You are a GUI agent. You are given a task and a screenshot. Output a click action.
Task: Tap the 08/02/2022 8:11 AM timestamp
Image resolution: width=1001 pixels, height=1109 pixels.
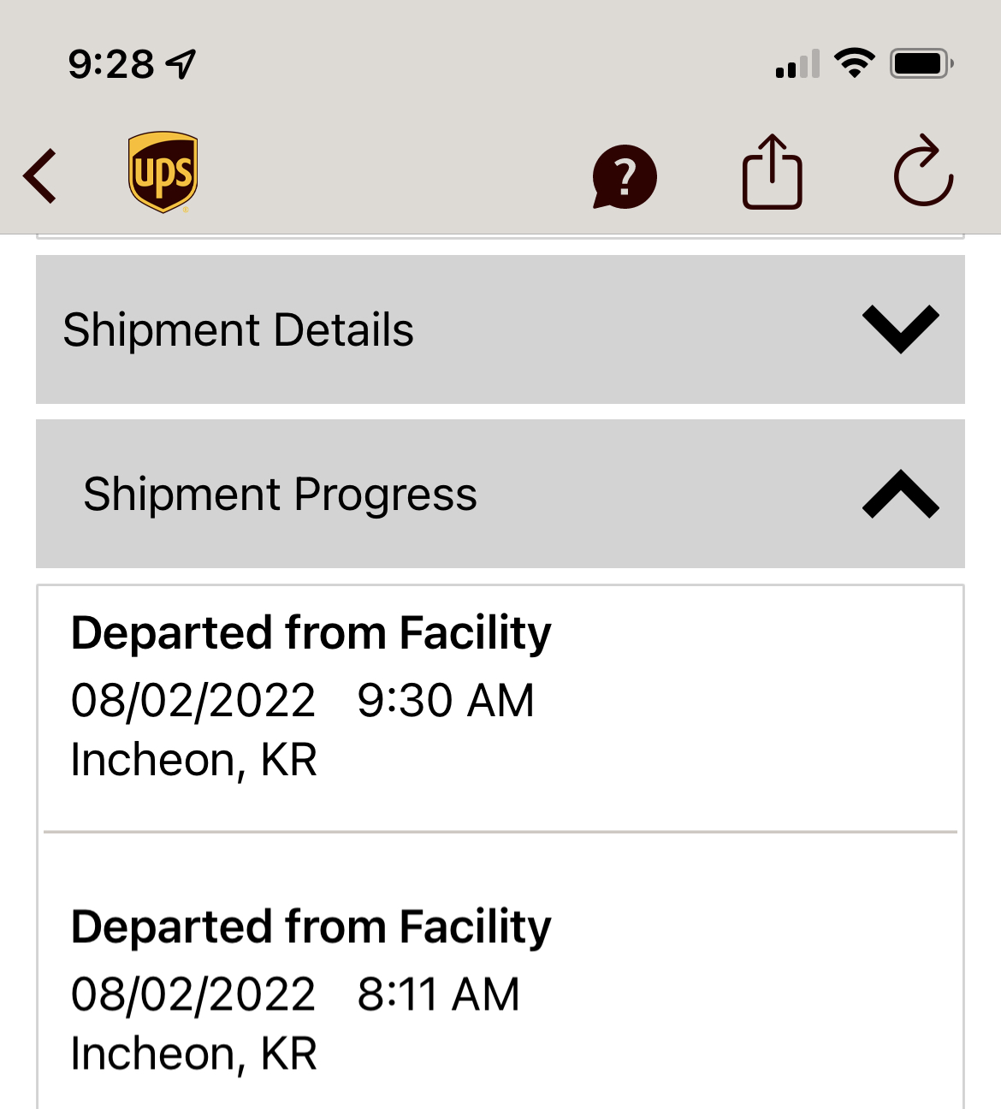tap(295, 994)
